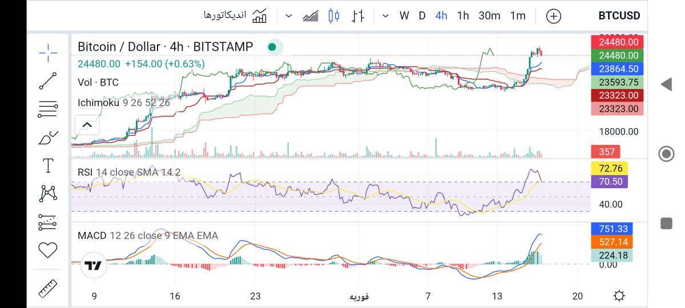Collapse the indicator legend chevron
The height and width of the screenshot is (308, 685).
pyautogui.click(x=87, y=124)
